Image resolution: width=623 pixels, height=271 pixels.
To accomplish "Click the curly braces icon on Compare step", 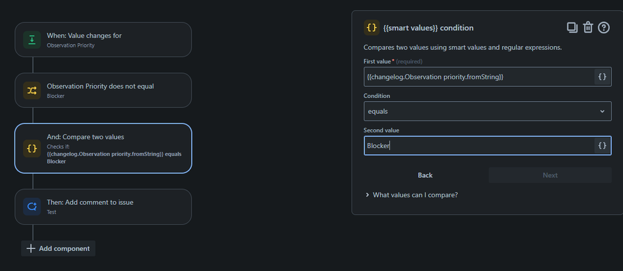I will click(32, 148).
